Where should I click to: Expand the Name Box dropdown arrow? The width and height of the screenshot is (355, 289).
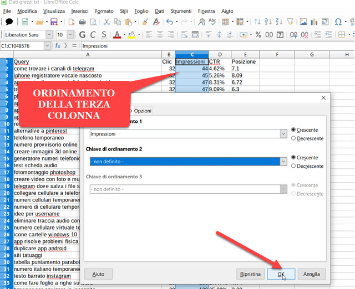tap(47, 46)
